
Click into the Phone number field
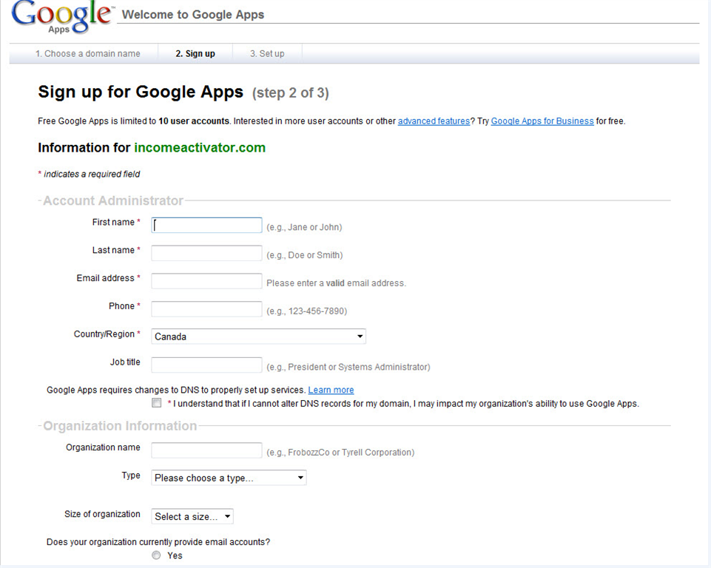click(x=206, y=309)
